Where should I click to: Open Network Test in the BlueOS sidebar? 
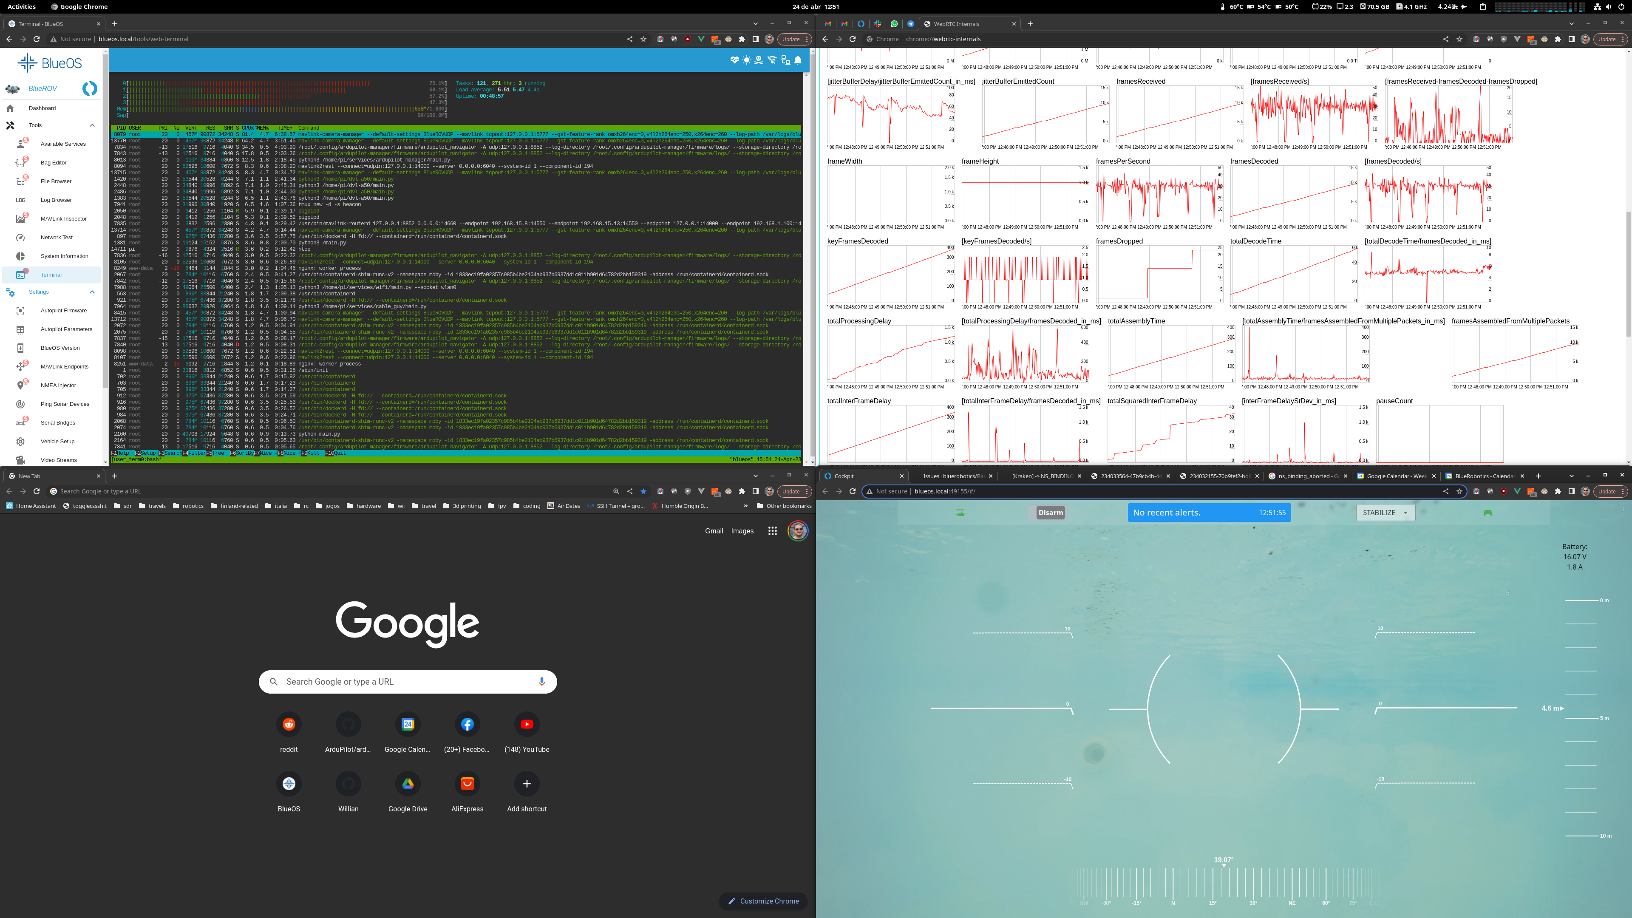(57, 237)
